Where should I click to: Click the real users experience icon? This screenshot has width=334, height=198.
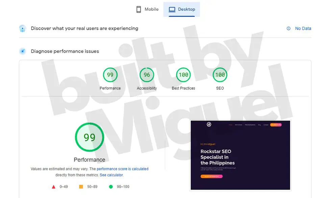click(23, 28)
